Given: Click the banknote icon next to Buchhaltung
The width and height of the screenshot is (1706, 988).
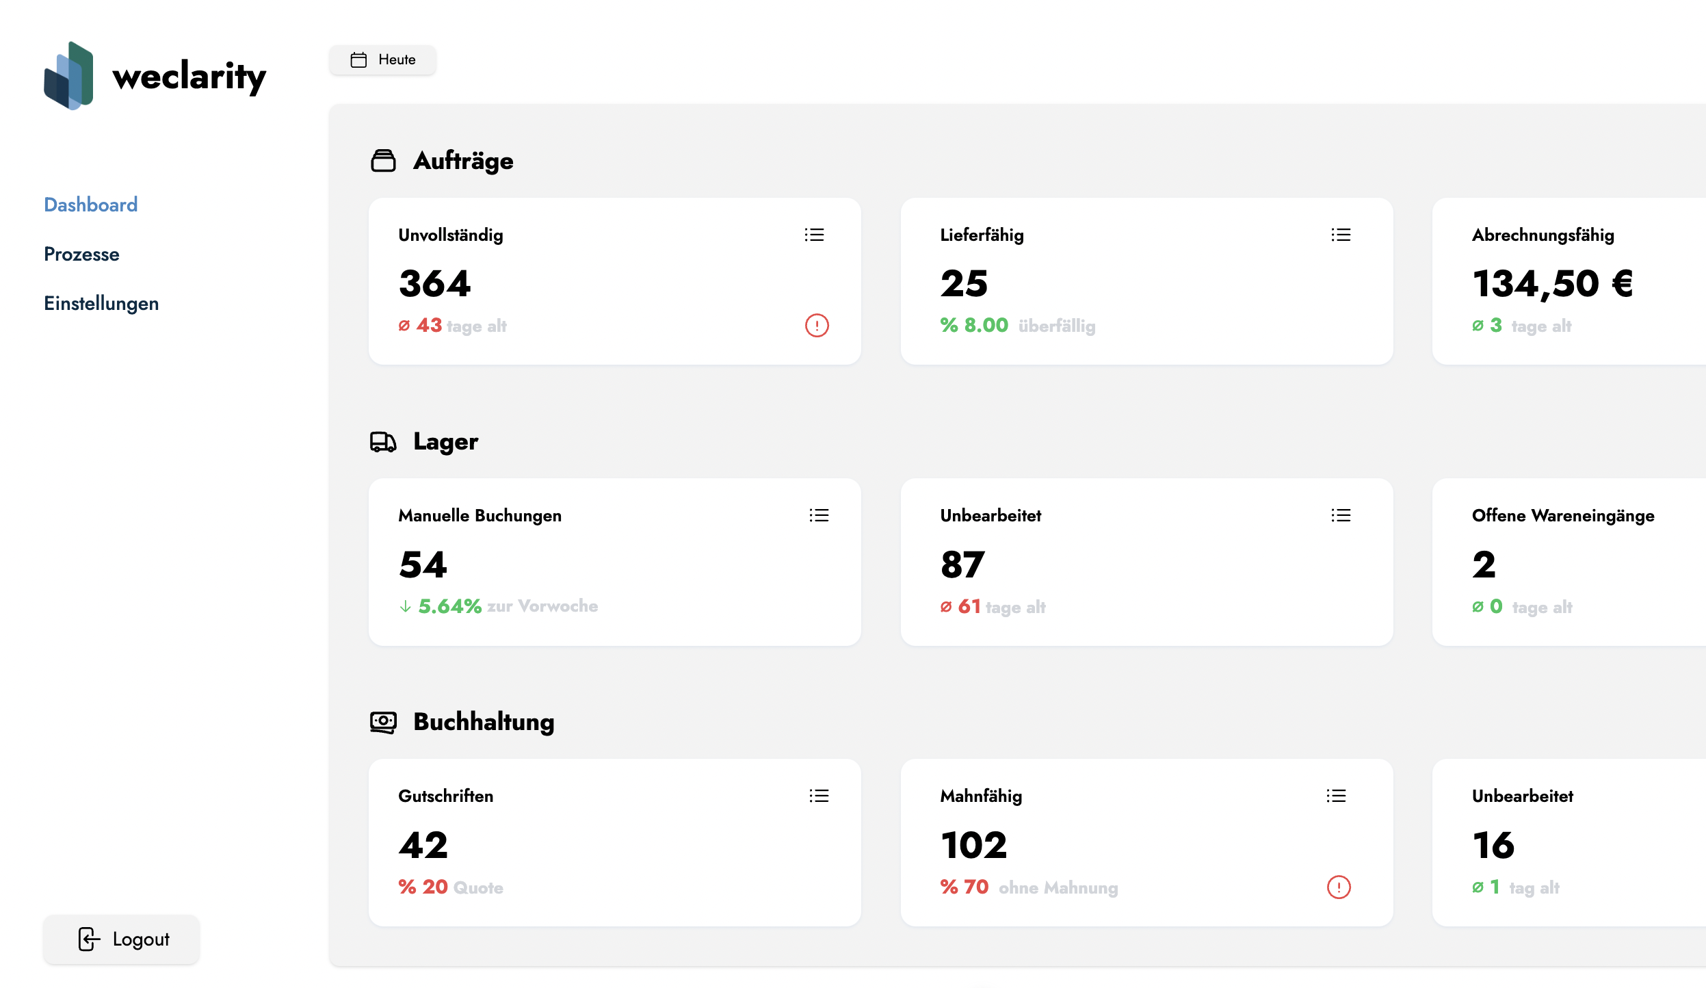Looking at the screenshot, I should pyautogui.click(x=383, y=721).
